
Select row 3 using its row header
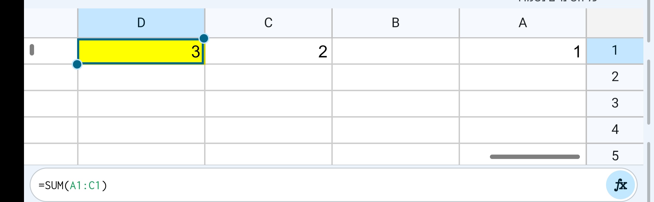point(615,103)
